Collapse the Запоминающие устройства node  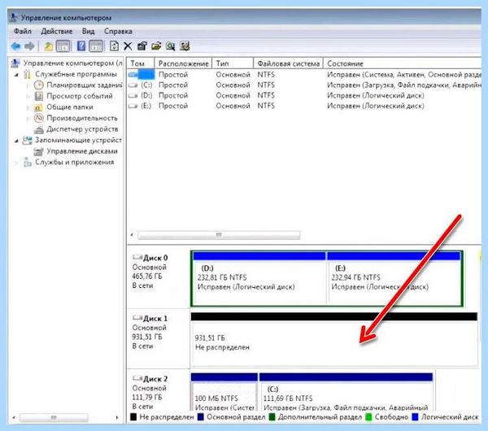(x=16, y=141)
